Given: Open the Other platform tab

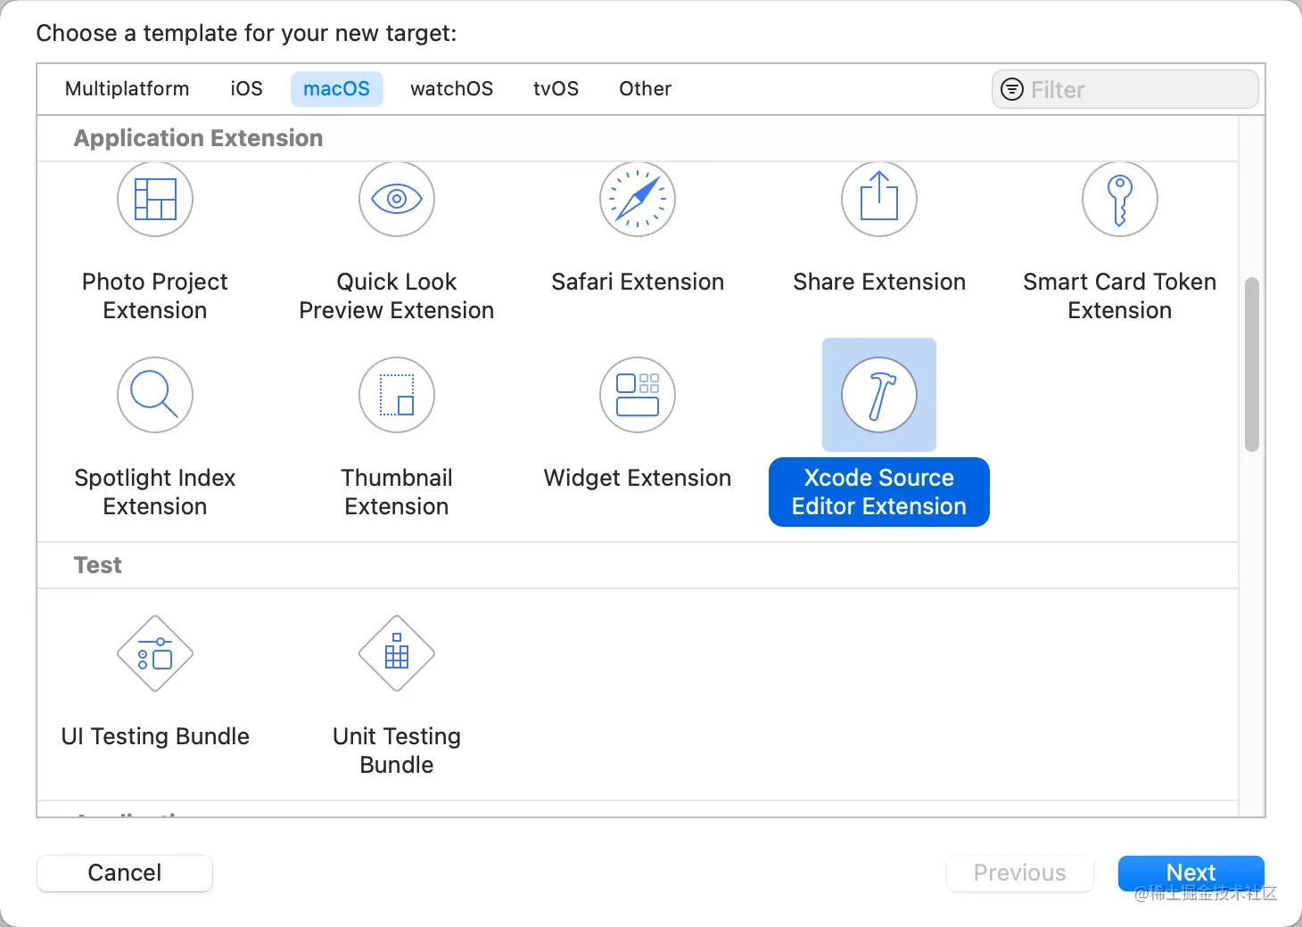Looking at the screenshot, I should click(x=646, y=89).
